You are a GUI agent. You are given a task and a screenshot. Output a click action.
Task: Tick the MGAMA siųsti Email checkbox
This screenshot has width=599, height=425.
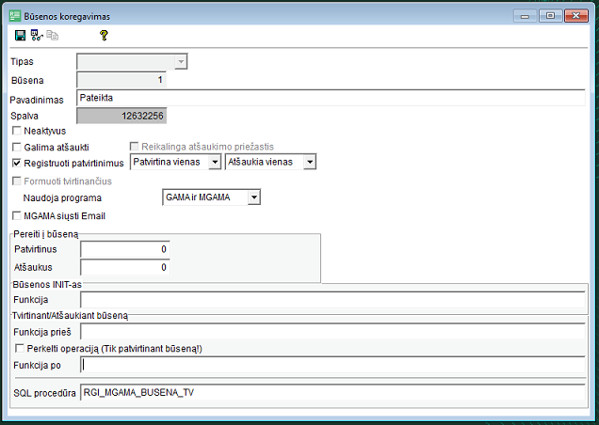pyautogui.click(x=16, y=216)
